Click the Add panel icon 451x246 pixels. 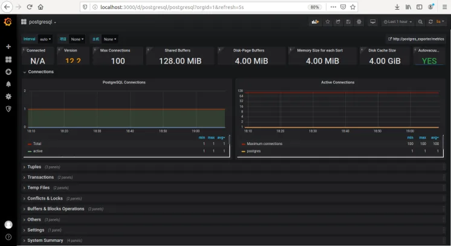[x=315, y=22]
